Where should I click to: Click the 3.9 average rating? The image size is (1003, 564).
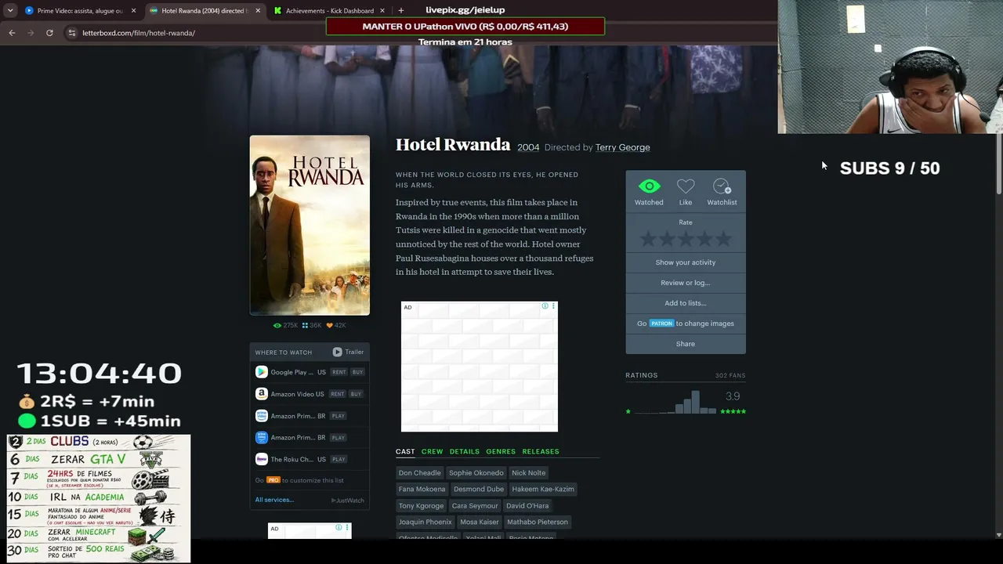point(733,396)
